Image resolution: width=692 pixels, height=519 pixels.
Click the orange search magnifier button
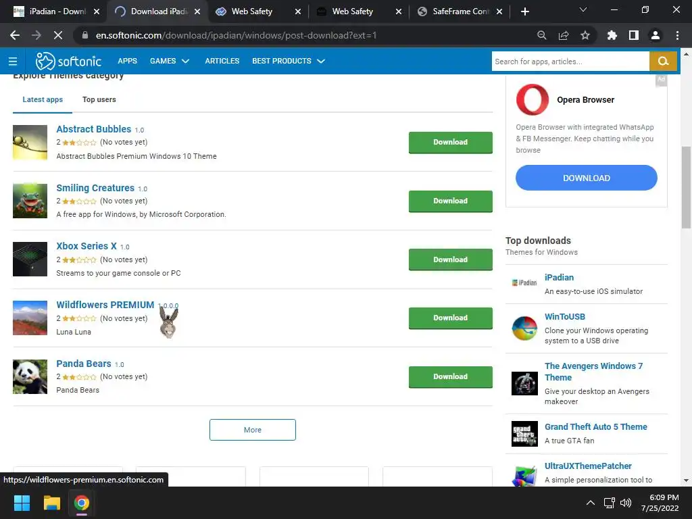(x=663, y=61)
